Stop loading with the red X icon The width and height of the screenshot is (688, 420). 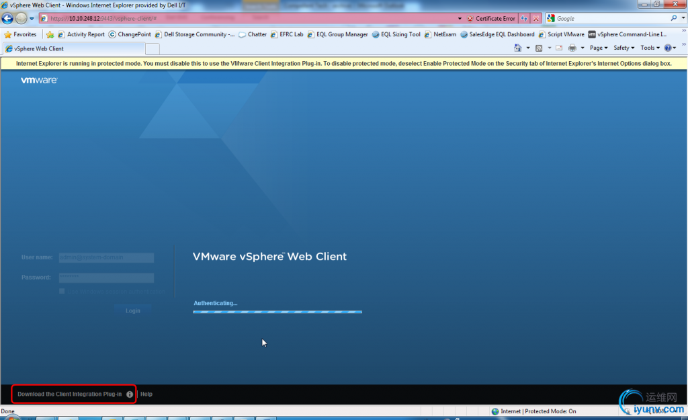tap(535, 18)
